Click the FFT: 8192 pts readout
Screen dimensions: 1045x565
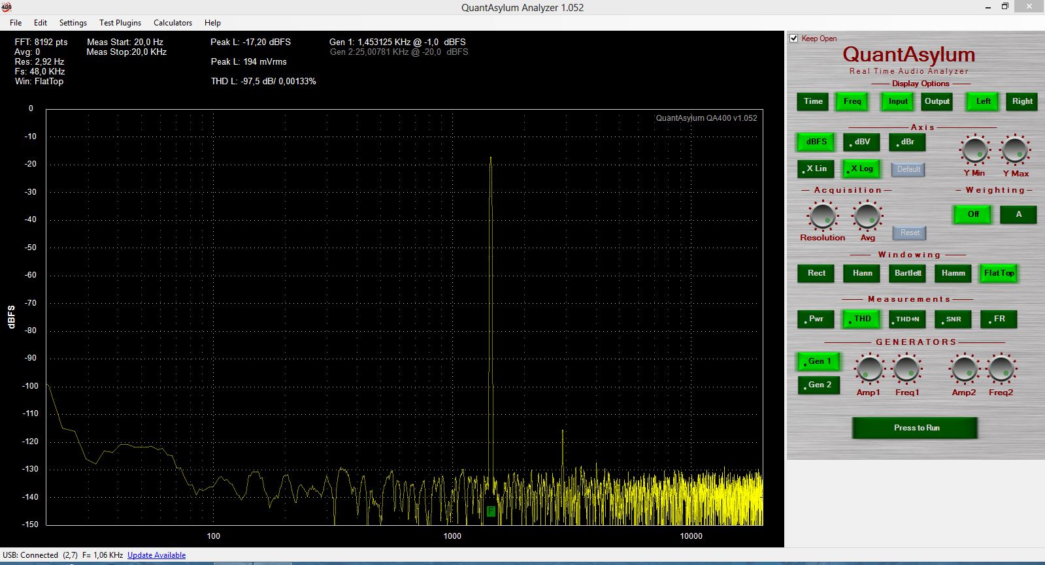pyautogui.click(x=41, y=42)
